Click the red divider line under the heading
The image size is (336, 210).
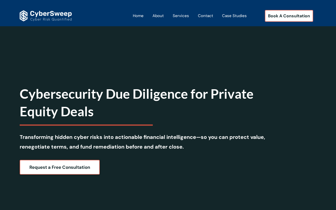[x=86, y=125]
